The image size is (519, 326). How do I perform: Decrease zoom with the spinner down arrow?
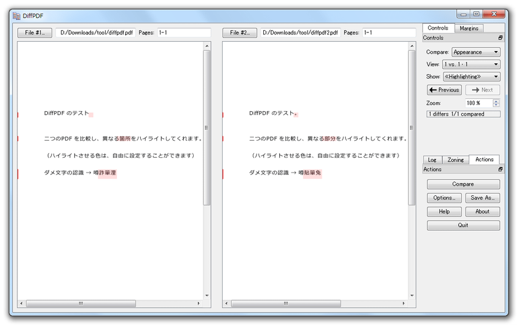pyautogui.click(x=496, y=105)
